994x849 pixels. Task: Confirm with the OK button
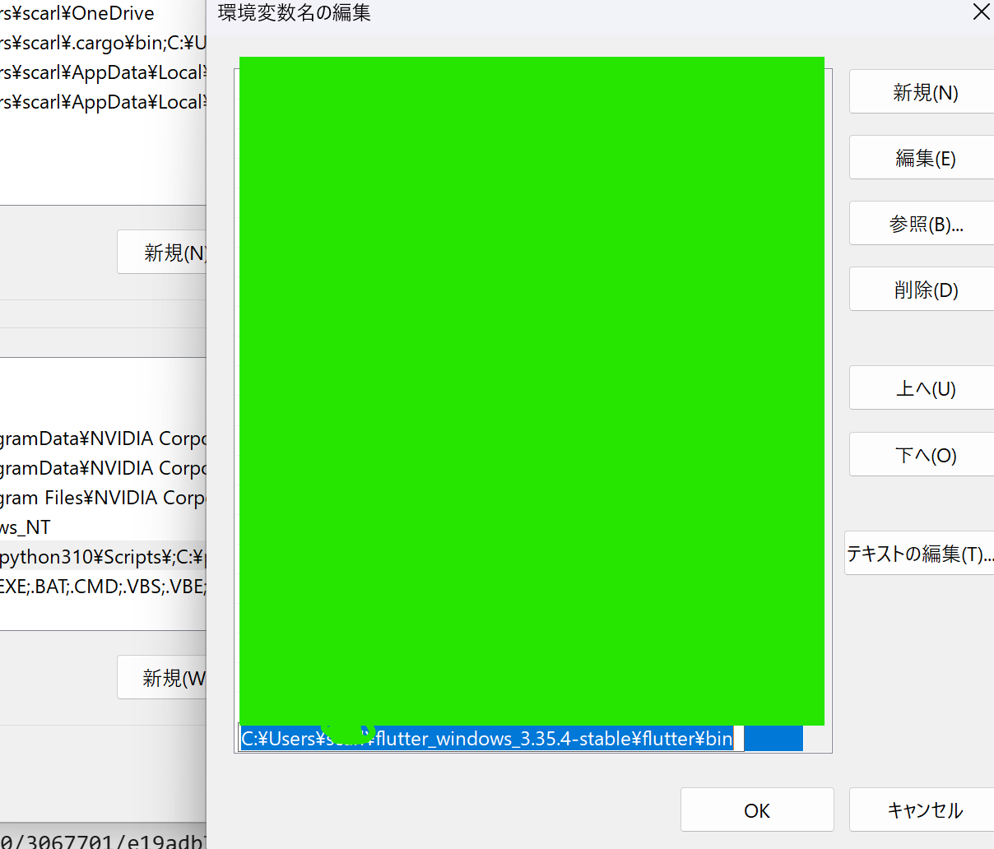click(x=757, y=810)
